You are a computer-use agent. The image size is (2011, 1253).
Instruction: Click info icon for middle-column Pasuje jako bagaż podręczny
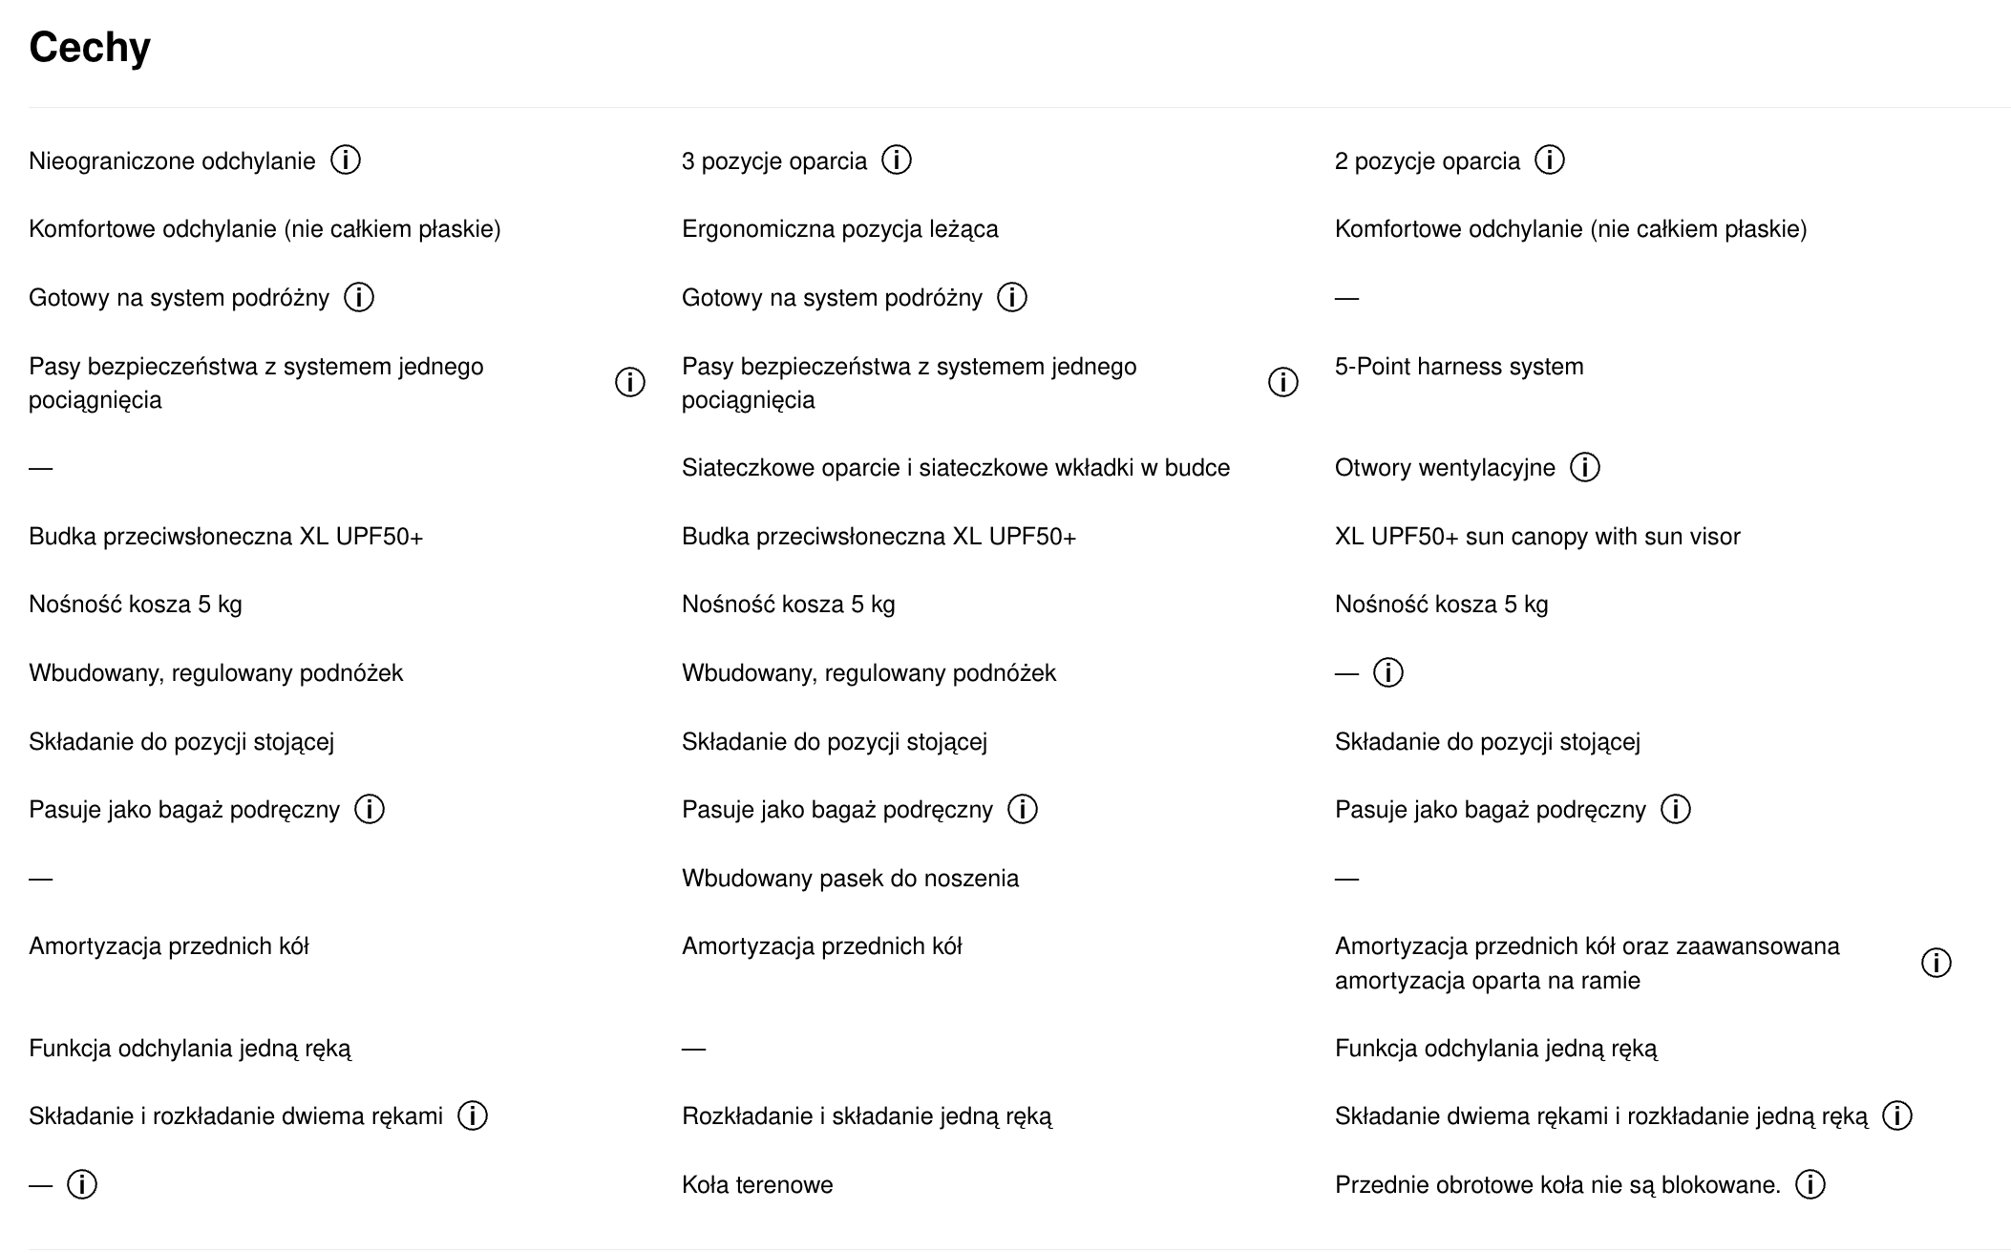[1023, 810]
